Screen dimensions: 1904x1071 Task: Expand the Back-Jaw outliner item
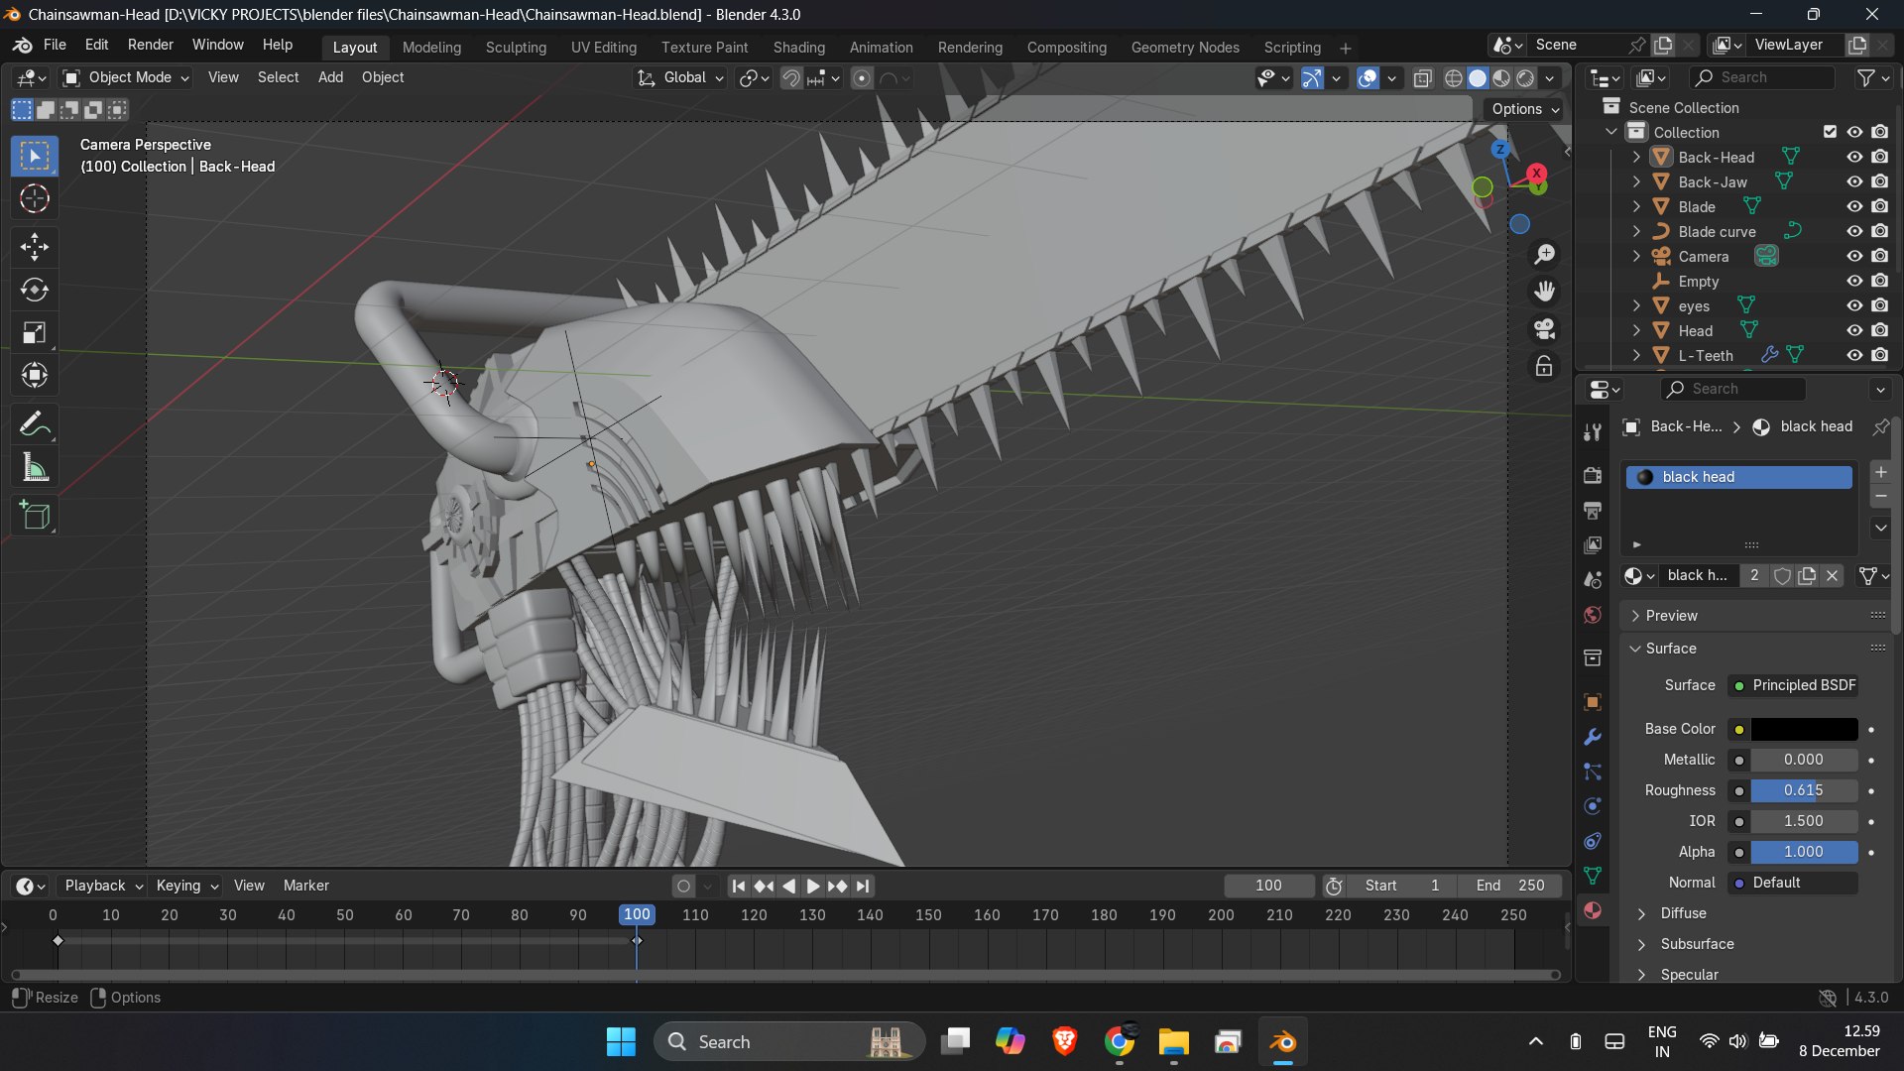pos(1636,181)
